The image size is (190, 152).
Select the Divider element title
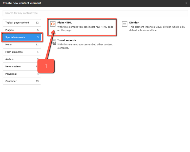pos(134,23)
